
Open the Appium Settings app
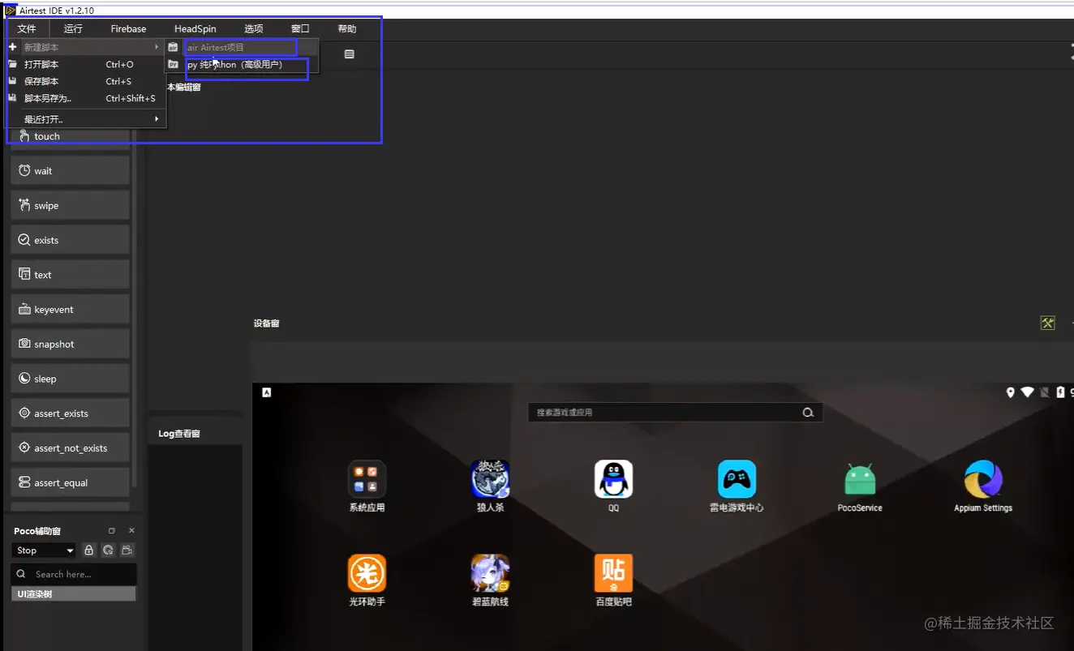coord(983,480)
